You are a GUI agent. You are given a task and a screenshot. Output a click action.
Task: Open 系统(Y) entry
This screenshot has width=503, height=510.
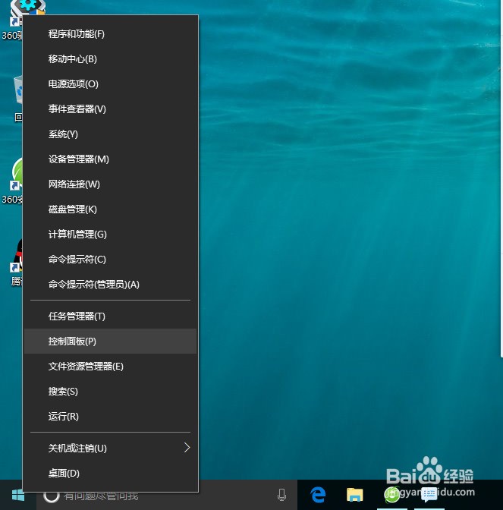[110, 134]
